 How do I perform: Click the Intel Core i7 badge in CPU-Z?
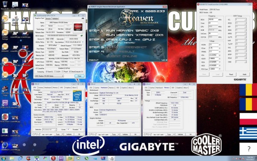pyautogui.click(x=77, y=96)
